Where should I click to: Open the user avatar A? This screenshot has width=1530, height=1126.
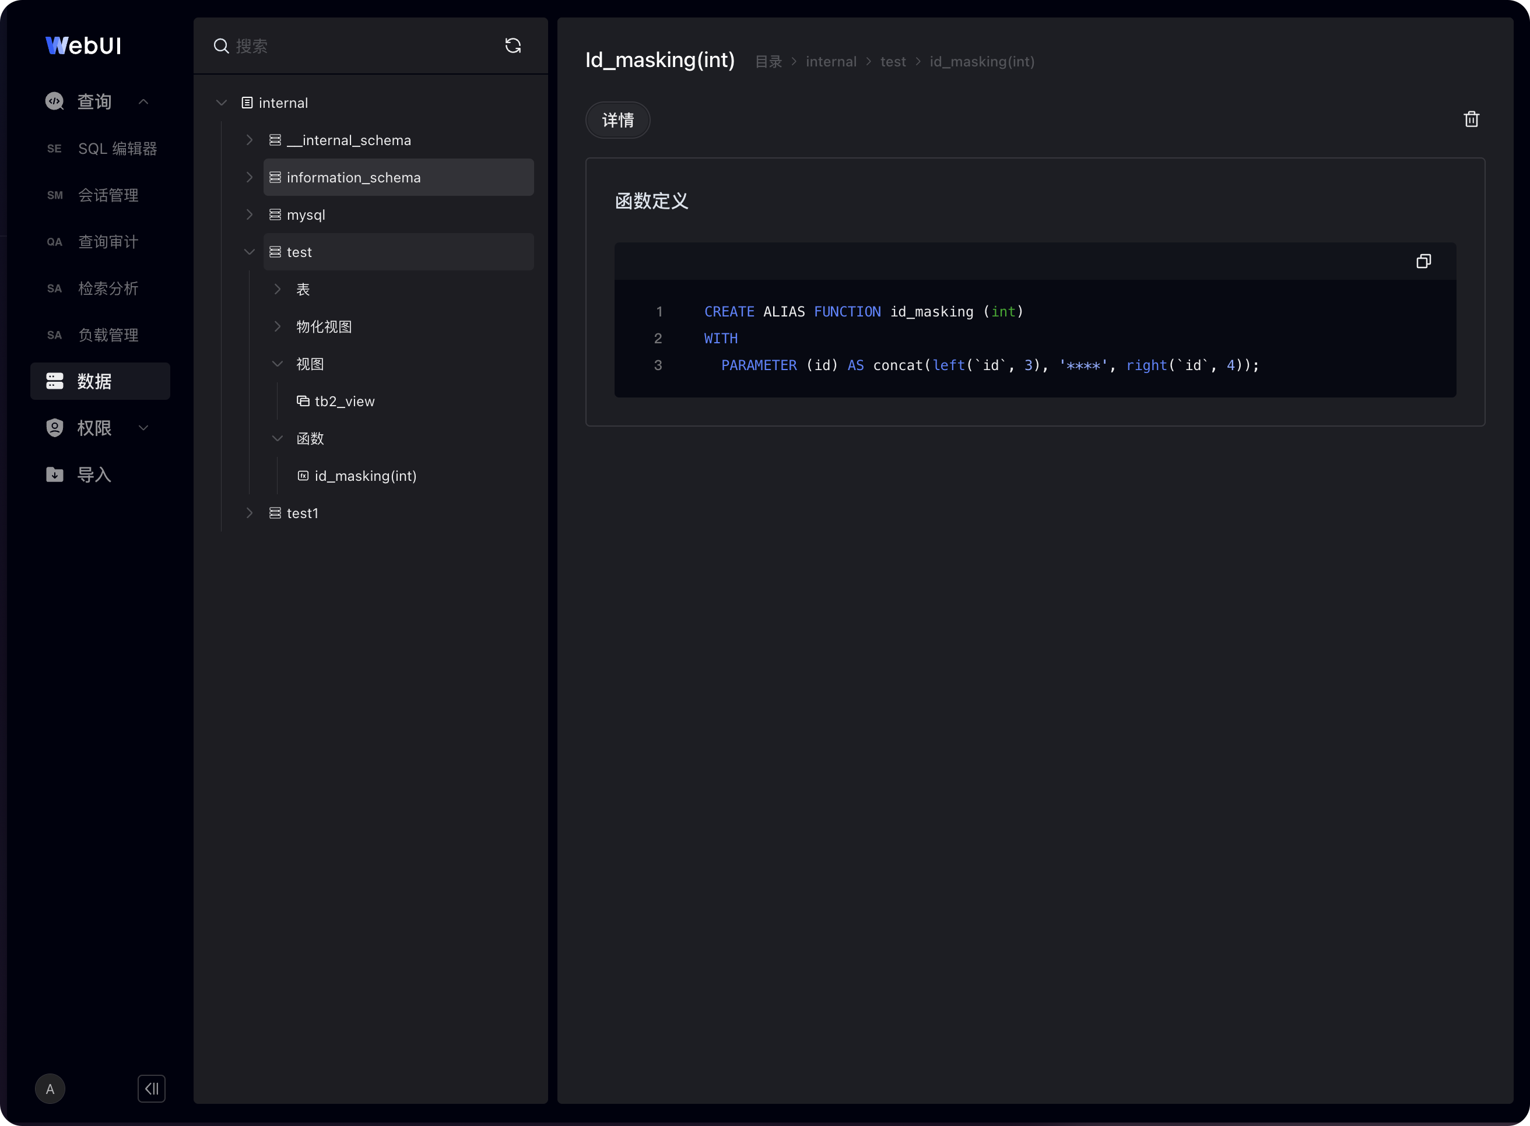[51, 1089]
